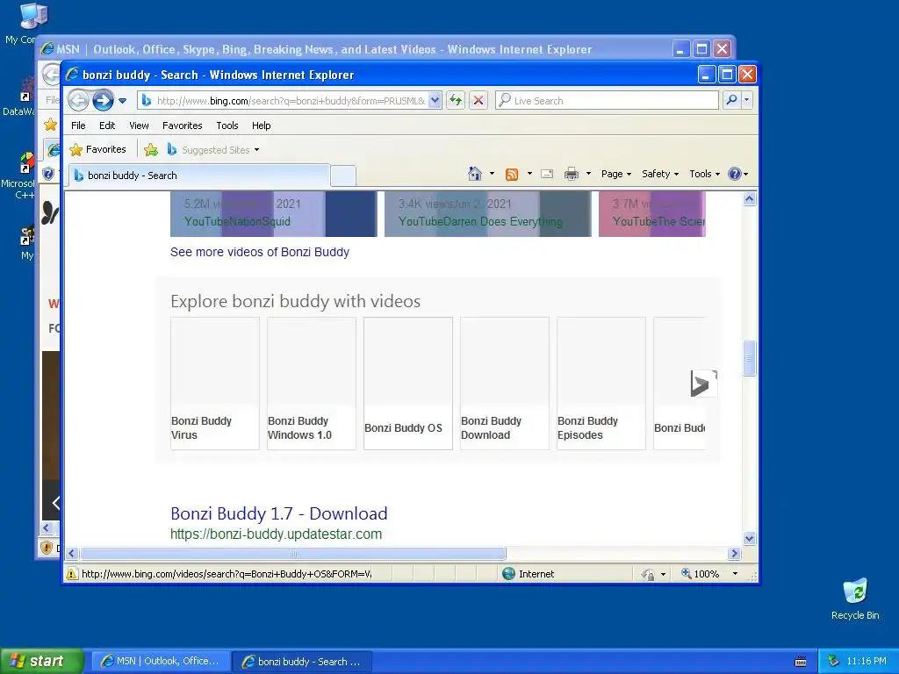The width and height of the screenshot is (899, 674).
Task: Open the Suggested Sites dropdown
Action: click(x=212, y=149)
